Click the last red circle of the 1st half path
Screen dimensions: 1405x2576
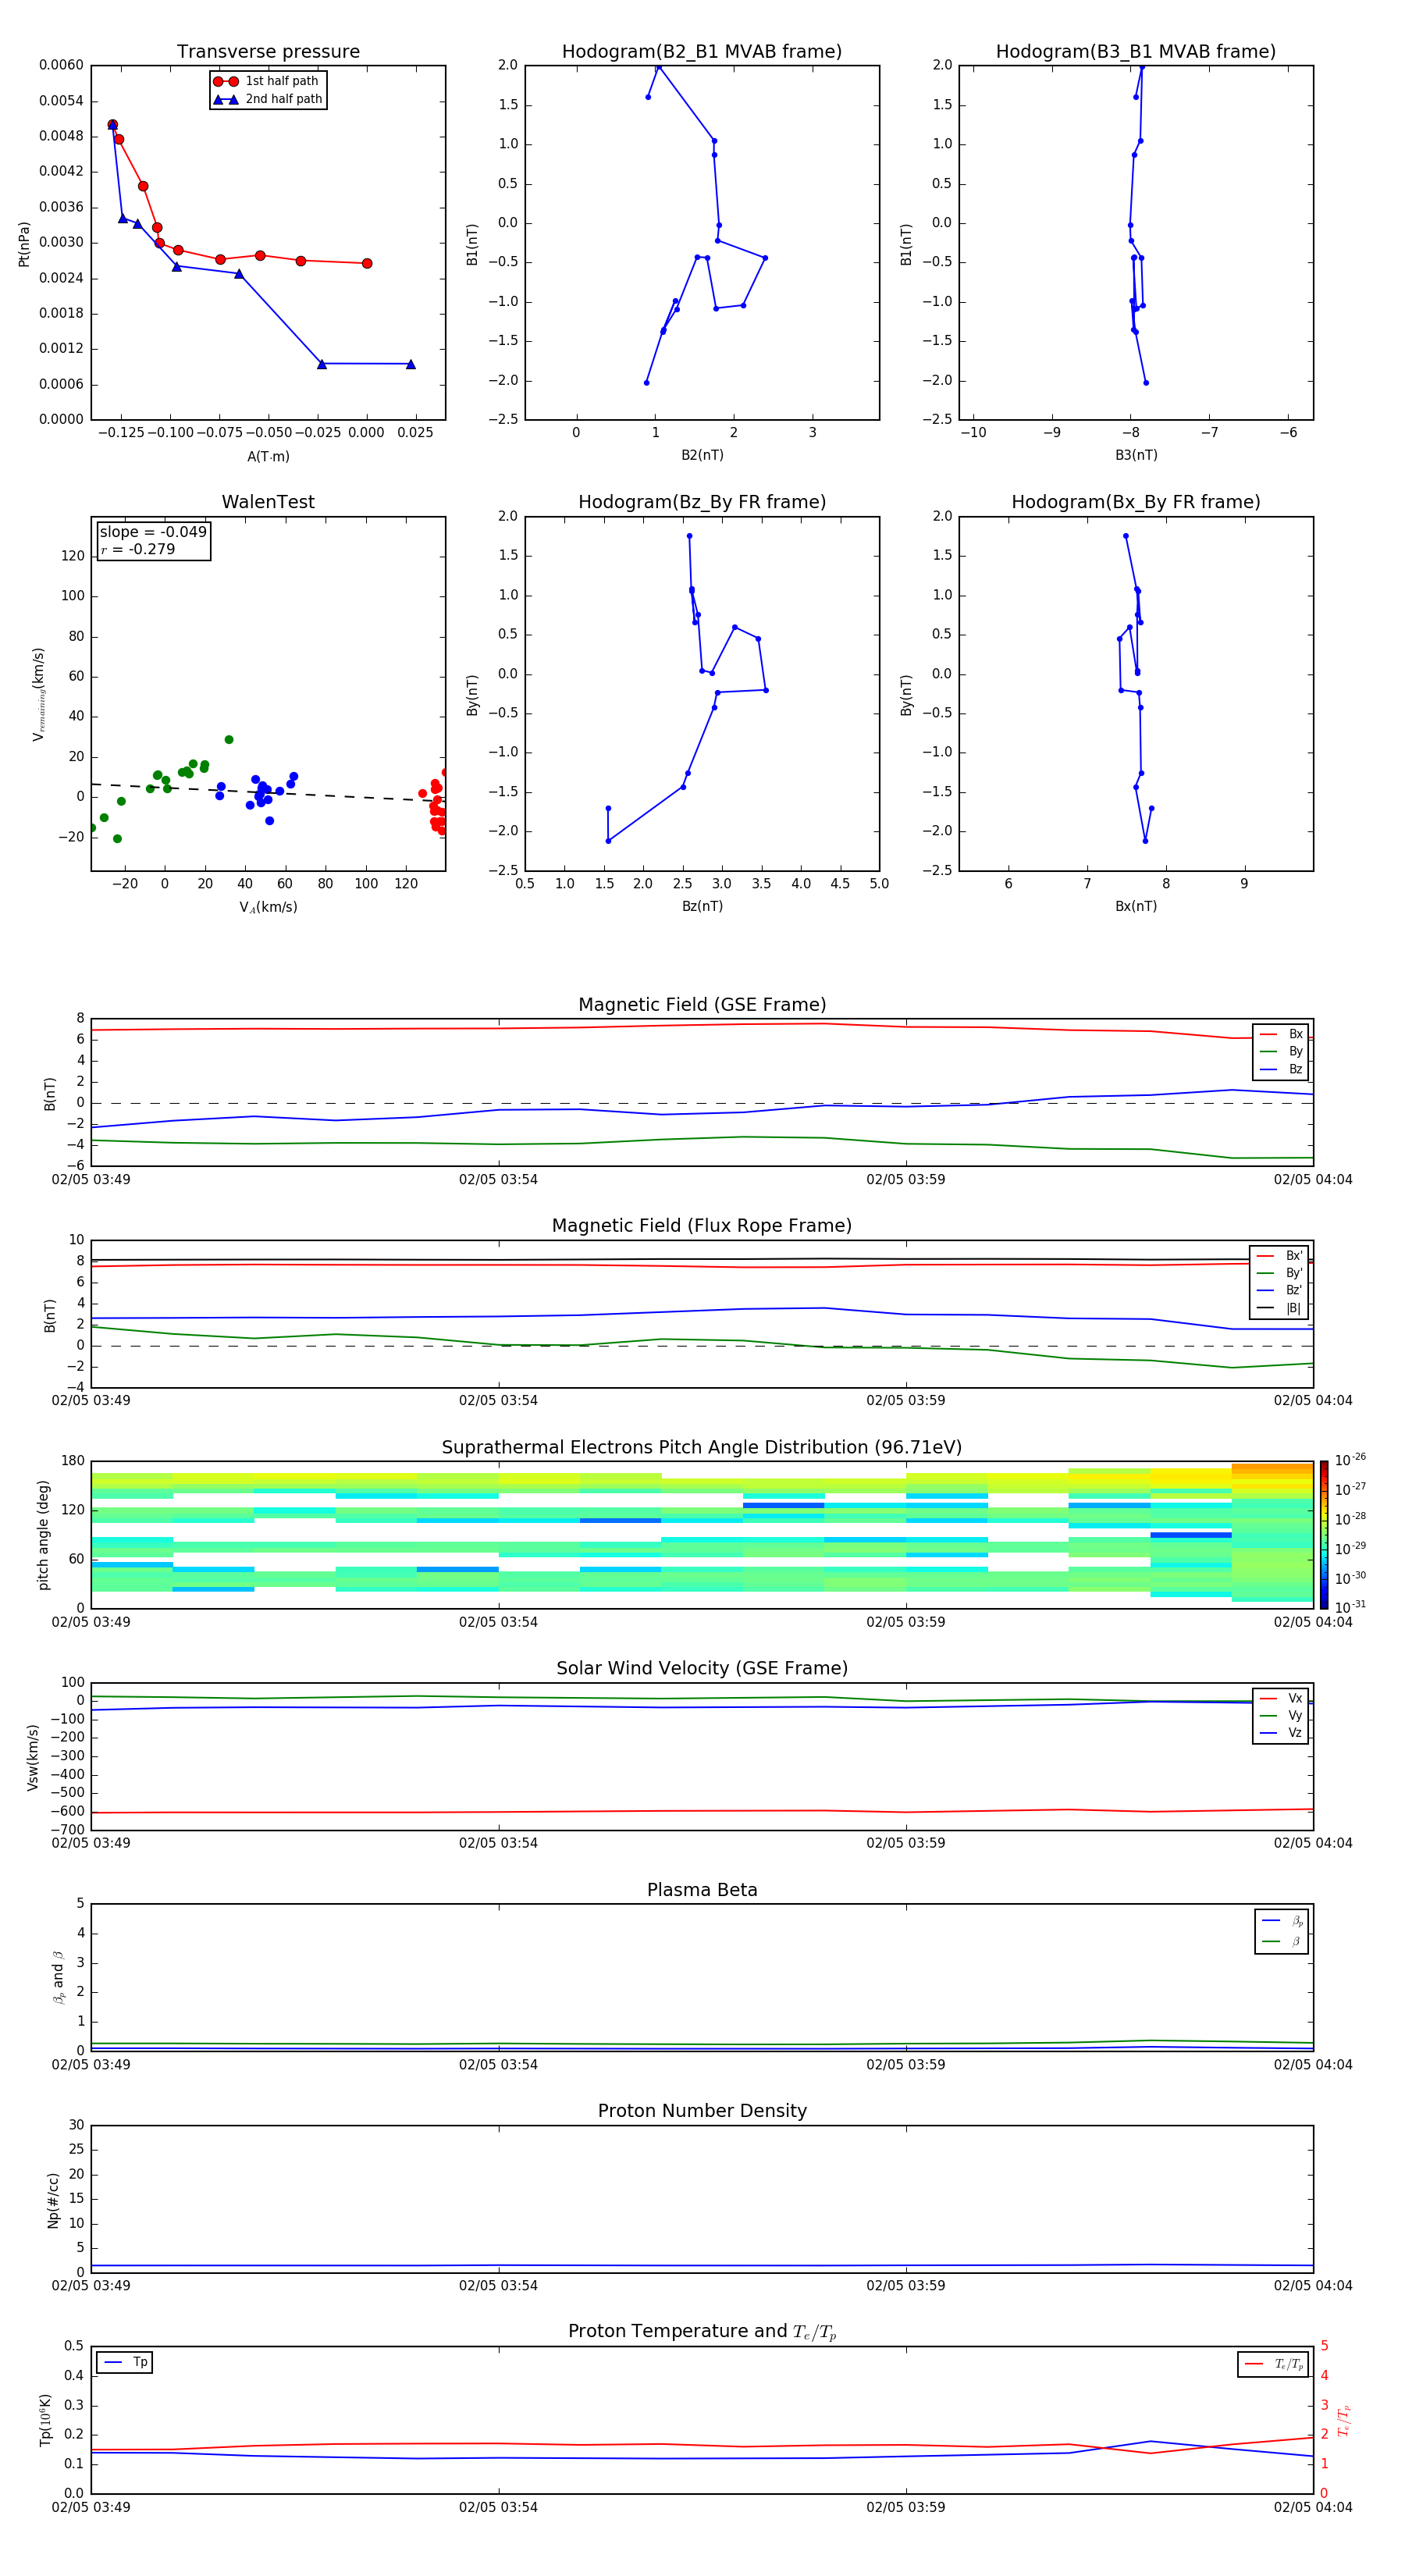(367, 264)
